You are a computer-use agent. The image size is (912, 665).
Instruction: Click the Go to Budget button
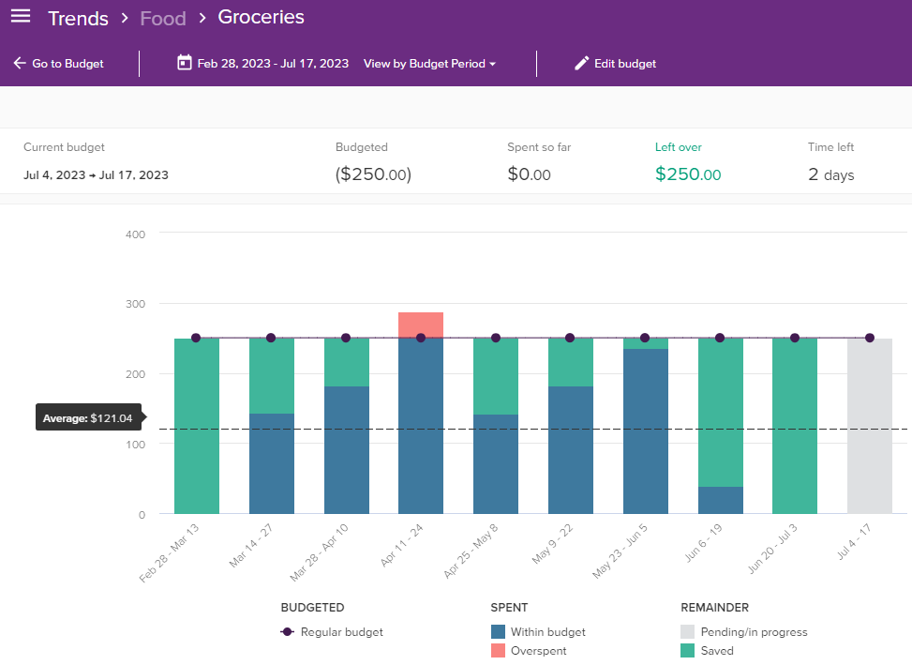(x=59, y=63)
